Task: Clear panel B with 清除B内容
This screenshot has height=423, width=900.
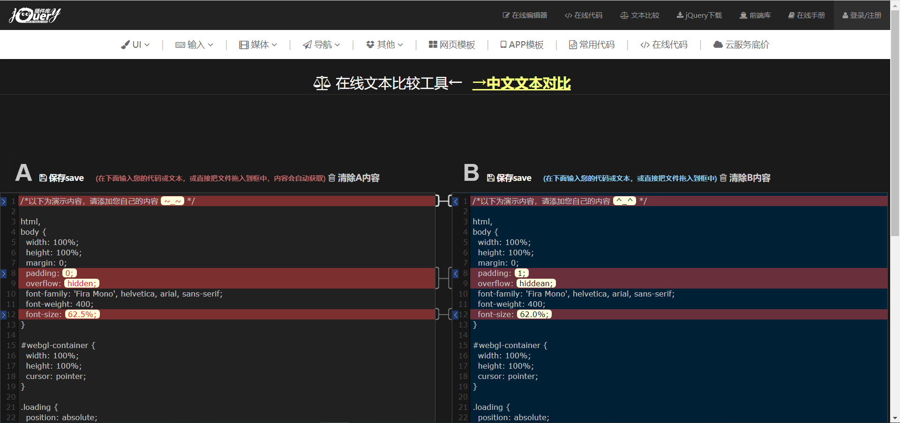Action: [x=745, y=178]
